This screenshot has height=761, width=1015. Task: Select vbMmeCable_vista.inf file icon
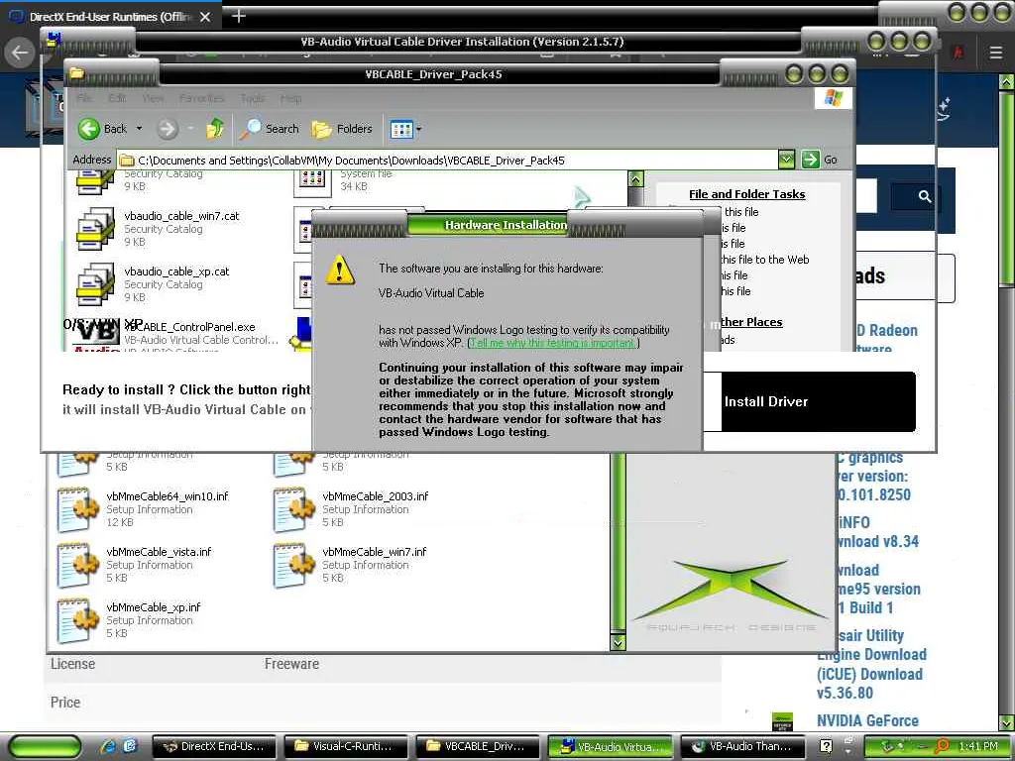(77, 566)
